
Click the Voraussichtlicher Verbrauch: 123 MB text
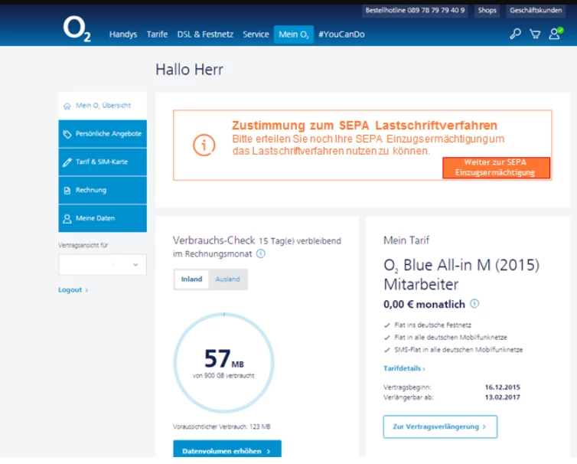[221, 426]
